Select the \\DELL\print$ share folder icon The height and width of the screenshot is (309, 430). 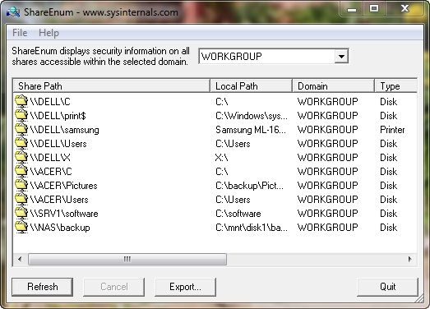[21, 115]
